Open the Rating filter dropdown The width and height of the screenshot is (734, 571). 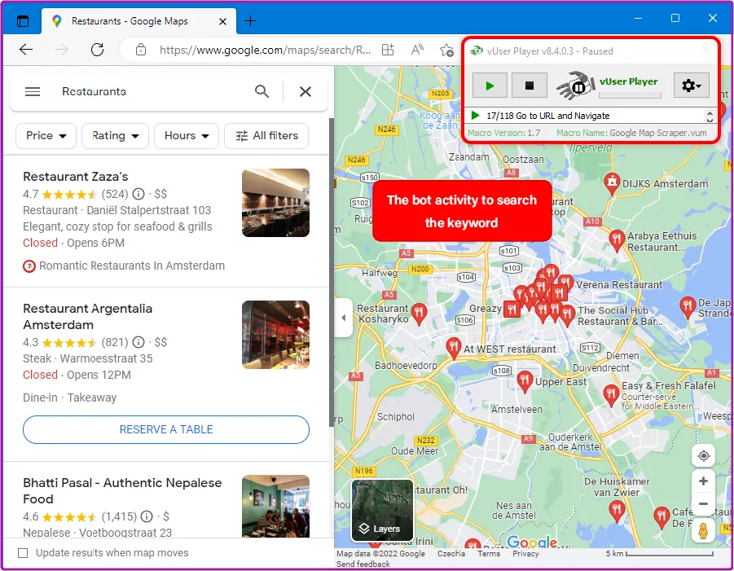(115, 136)
